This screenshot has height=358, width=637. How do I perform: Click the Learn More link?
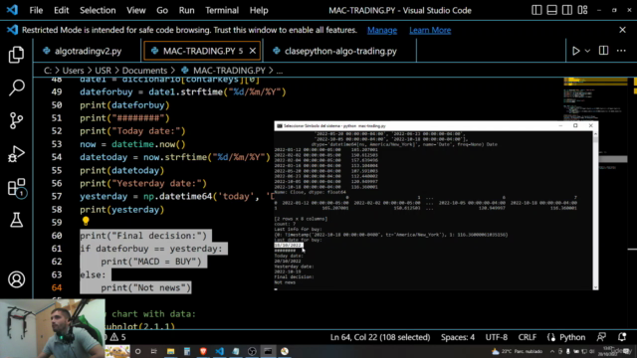430,30
